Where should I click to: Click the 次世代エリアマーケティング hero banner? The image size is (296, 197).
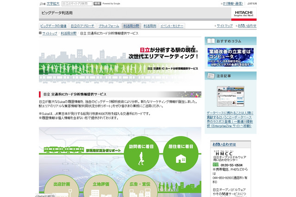click(x=120, y=62)
